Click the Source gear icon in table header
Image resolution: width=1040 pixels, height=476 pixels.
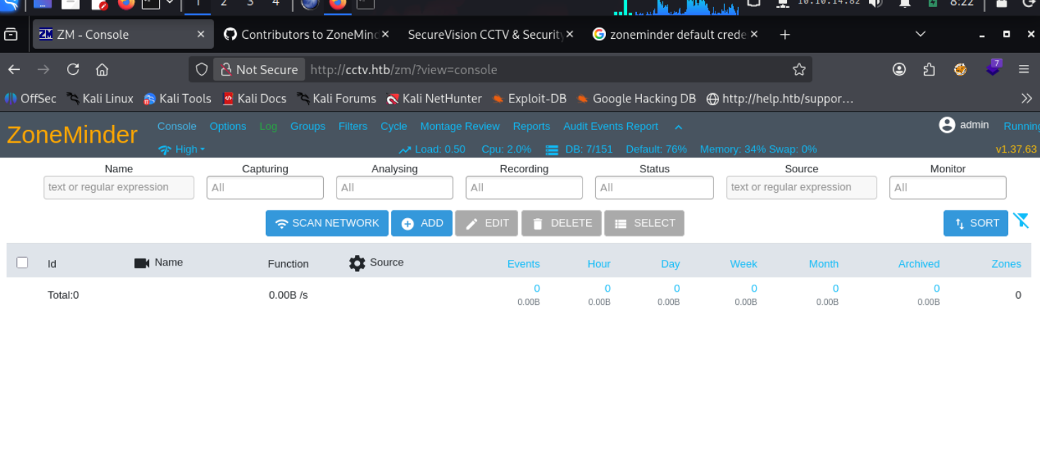(357, 263)
